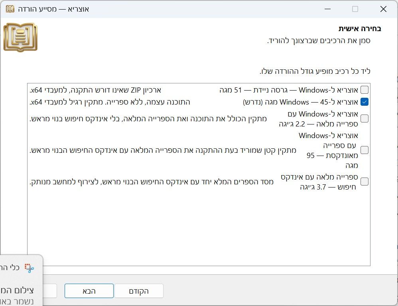Image resolution: width=398 pixels, height=306 pixels.
Task: Check ספרייה מלאה עם אינדקס חיפוש 3.7 ג'יגה
Action: pos(364,182)
